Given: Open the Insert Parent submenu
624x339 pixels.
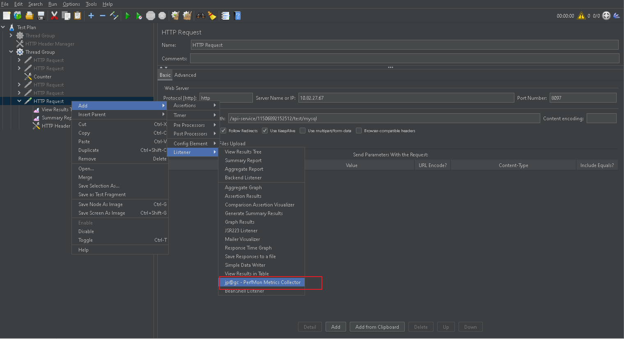Looking at the screenshot, I should tap(120, 115).
